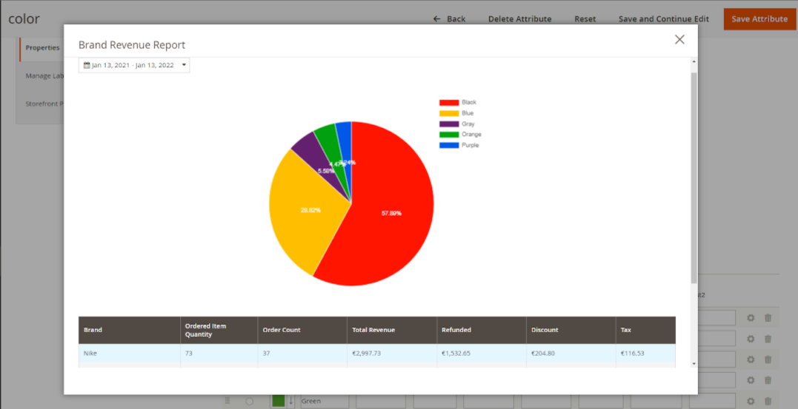Open the date range dropdown
The image size is (798, 409).
click(134, 65)
